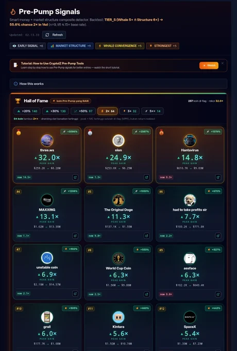Click the koin Pre-Pump yang NAIK badge
Image resolution: width=237 pixels, height=351 pixels.
point(71,101)
